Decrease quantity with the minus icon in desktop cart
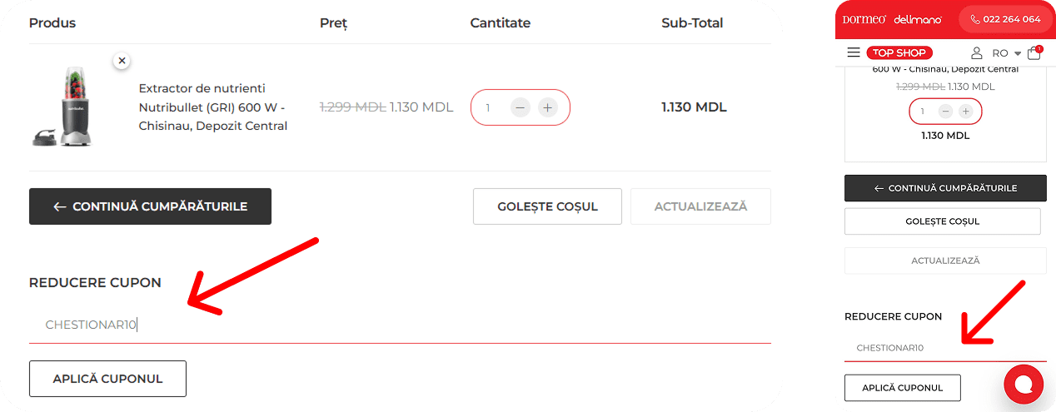The image size is (1056, 412). [x=521, y=107]
